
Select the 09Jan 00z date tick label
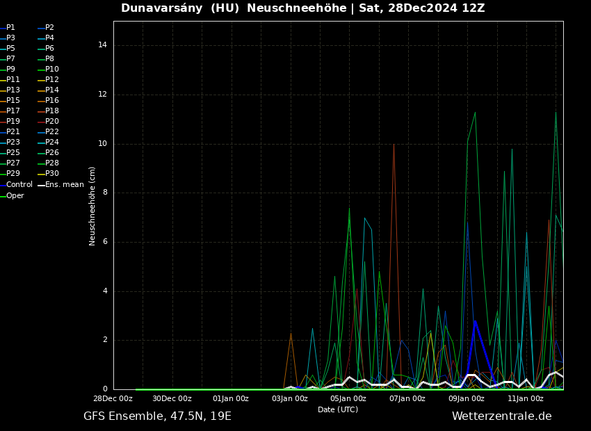coord(466,398)
